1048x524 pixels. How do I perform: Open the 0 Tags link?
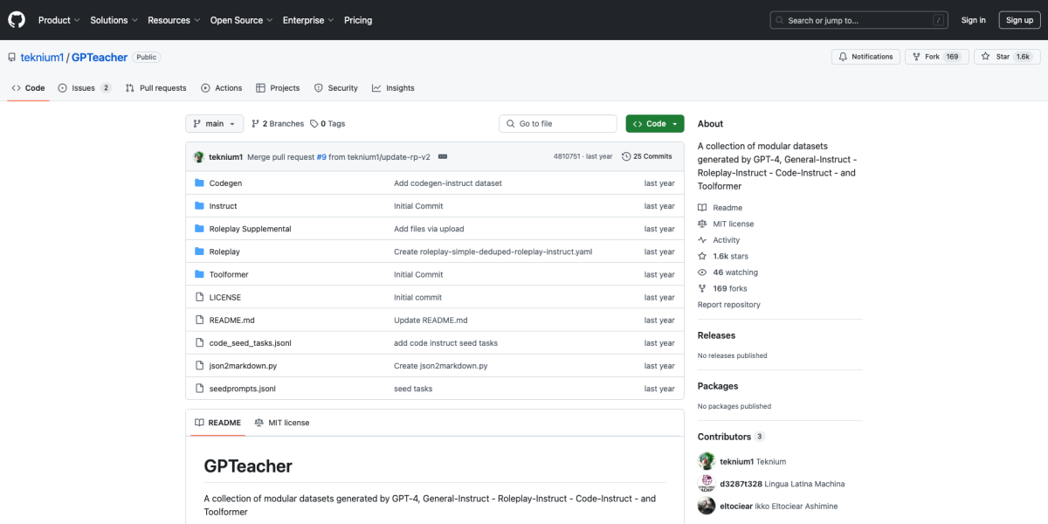(x=327, y=124)
